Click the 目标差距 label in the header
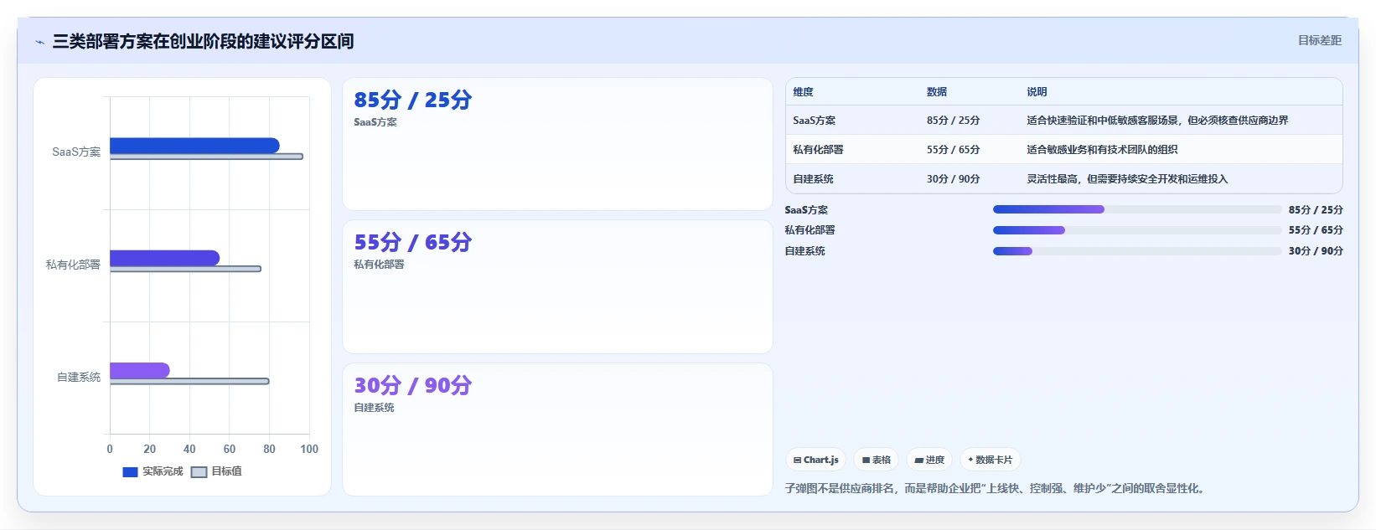Screen dimensions: 1376x530 [1319, 40]
